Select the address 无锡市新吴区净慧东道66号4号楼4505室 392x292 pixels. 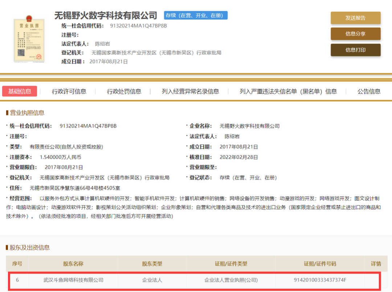tap(75, 188)
